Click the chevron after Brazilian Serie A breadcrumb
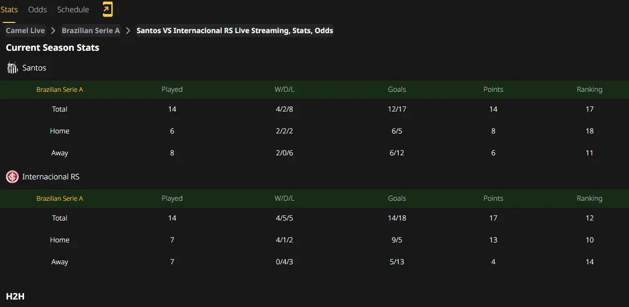The image size is (629, 307). tap(128, 30)
